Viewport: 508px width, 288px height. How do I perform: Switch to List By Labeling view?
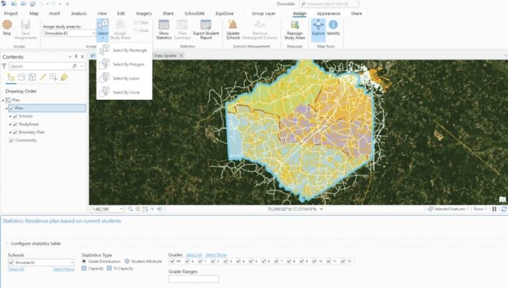(64, 77)
